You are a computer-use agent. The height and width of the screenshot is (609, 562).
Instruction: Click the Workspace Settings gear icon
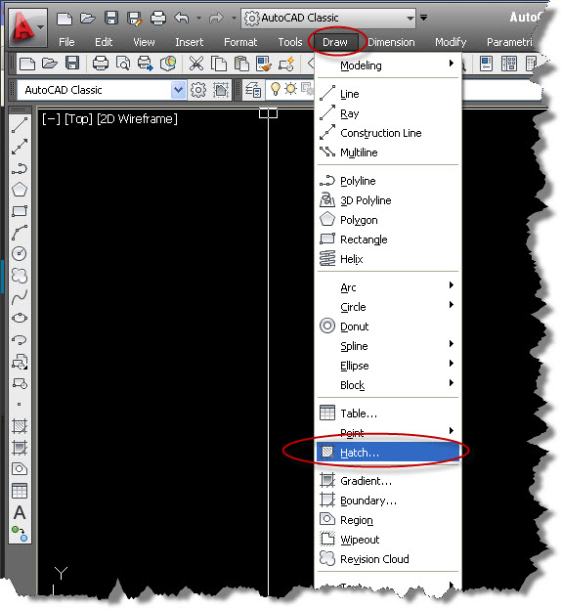[198, 90]
